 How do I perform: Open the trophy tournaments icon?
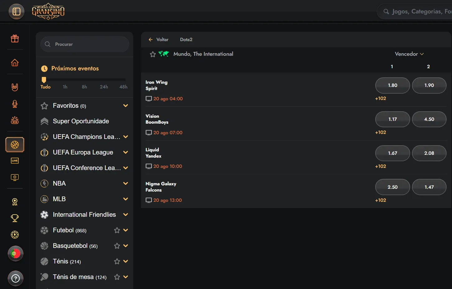pyautogui.click(x=15, y=218)
